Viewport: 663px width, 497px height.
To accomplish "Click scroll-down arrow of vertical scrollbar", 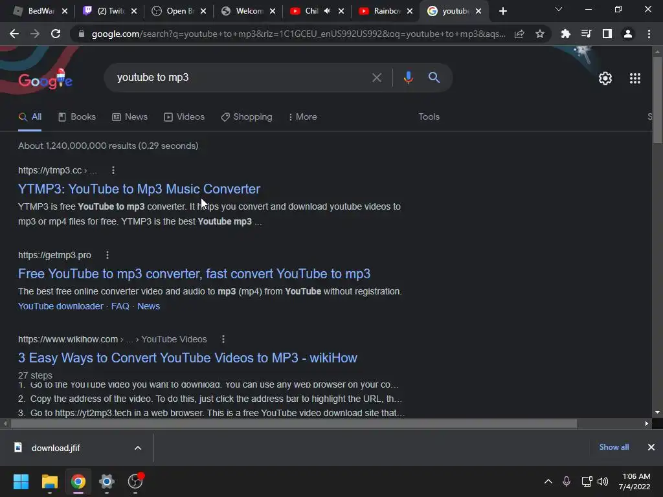I will point(657,412).
